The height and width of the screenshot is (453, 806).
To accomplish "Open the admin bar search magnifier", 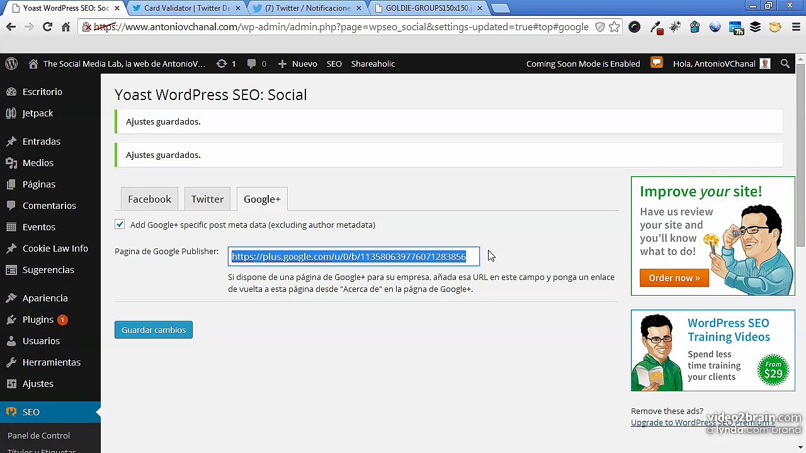I will 785,64.
